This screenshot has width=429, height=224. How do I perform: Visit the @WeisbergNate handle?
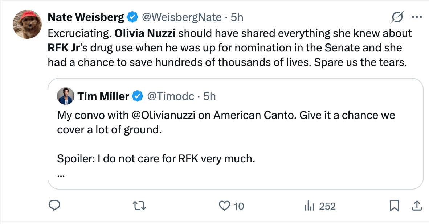(181, 17)
